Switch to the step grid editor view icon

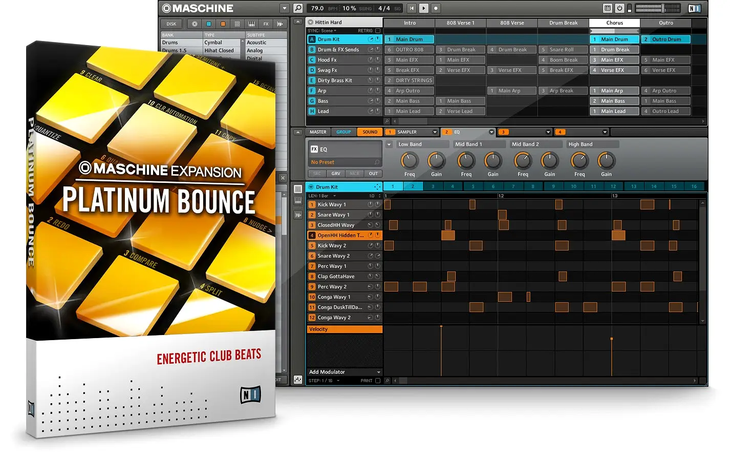(298, 189)
